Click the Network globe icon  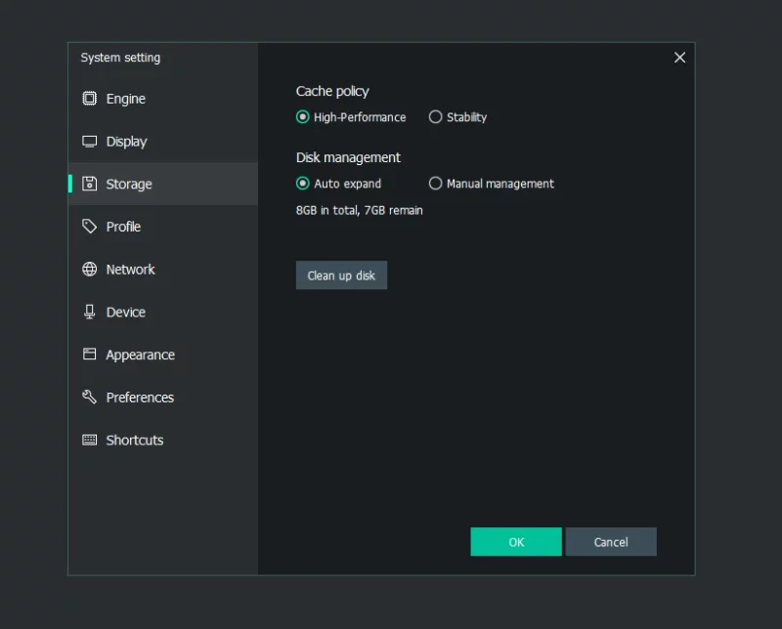[x=89, y=270]
